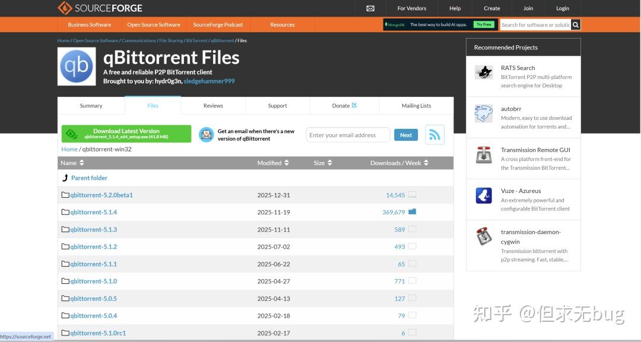Click downloads chart icon for qbittorrent-5.2.0beta1

(412, 194)
